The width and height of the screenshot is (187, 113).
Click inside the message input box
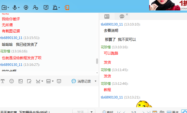point(49,97)
